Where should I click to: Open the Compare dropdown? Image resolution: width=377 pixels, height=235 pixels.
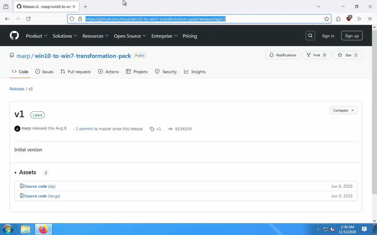pos(343,110)
